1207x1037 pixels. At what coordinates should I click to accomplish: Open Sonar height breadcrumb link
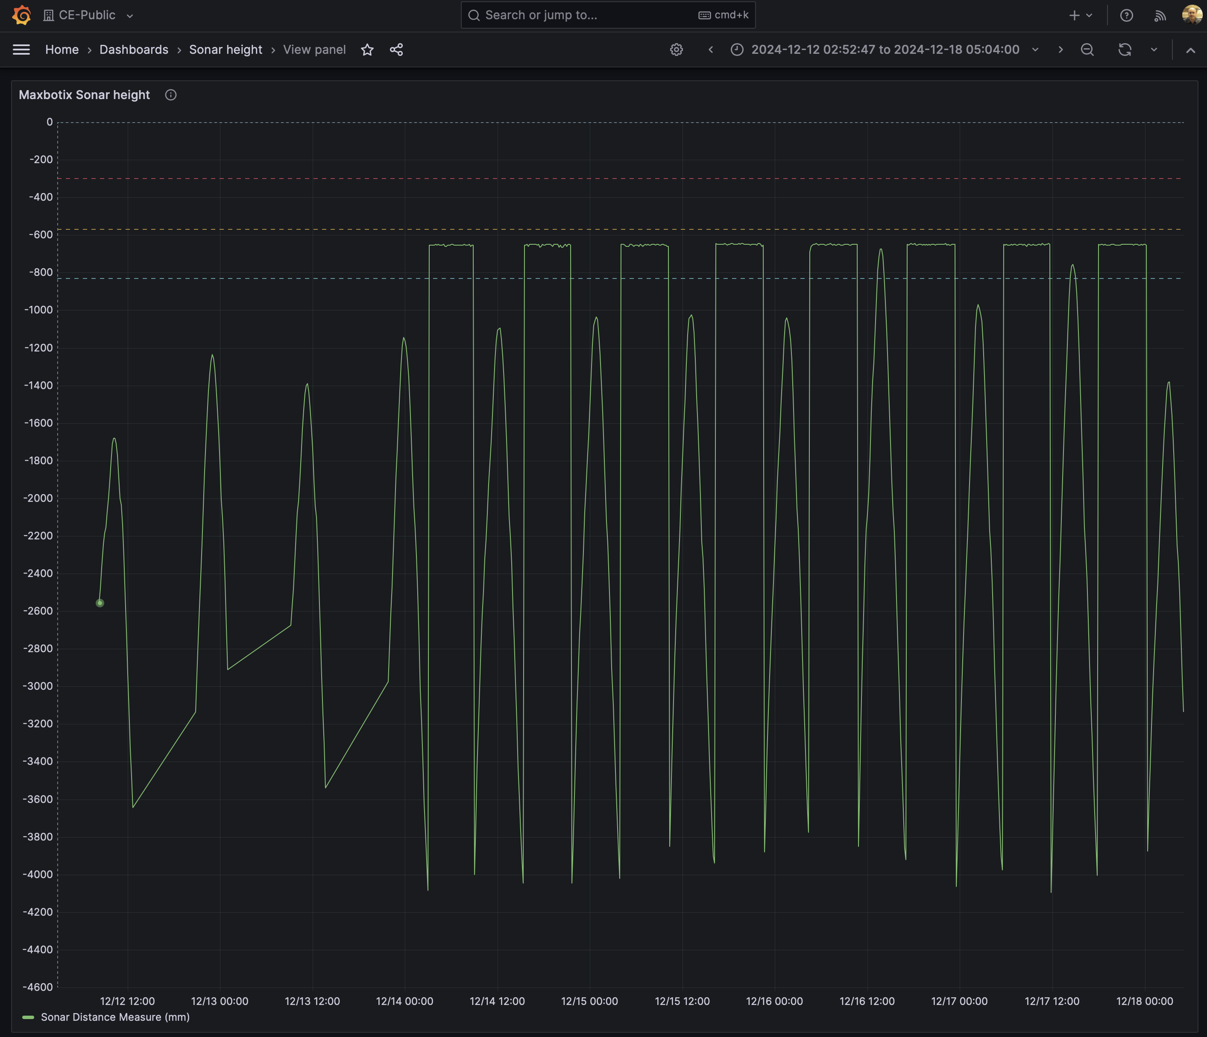[x=226, y=50]
